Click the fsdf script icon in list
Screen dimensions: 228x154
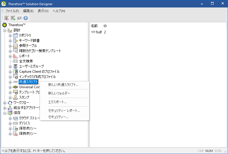93,32
